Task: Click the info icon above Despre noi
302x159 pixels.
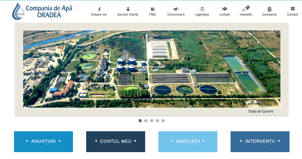Action: 99,9
